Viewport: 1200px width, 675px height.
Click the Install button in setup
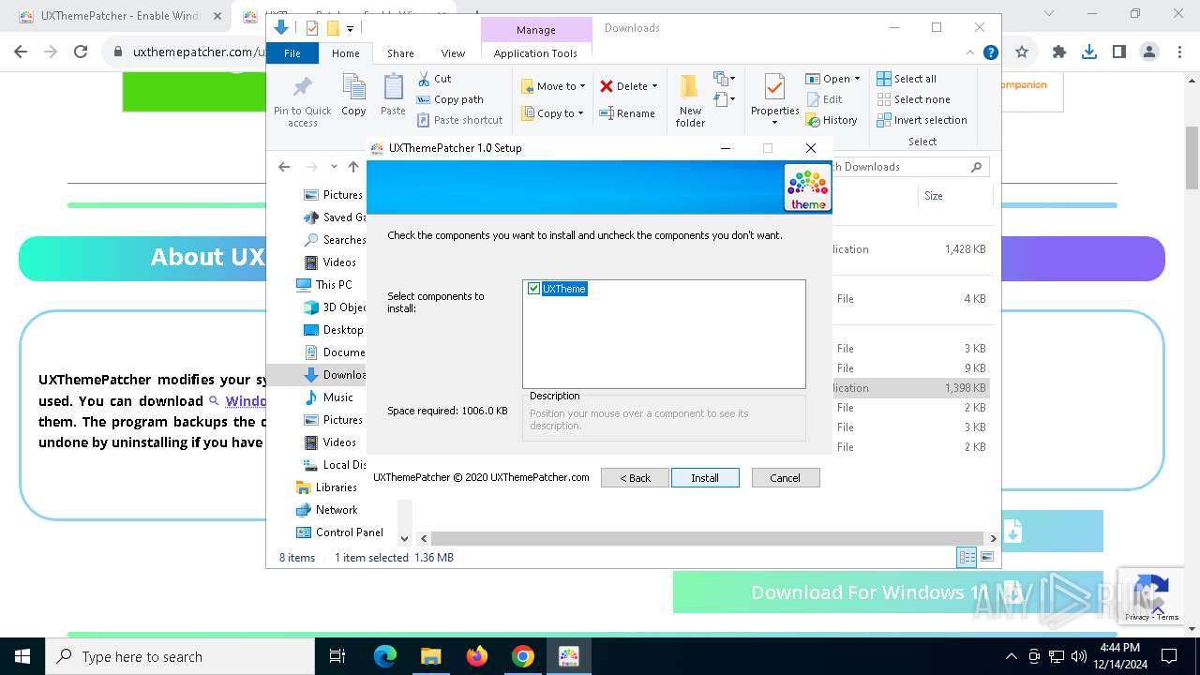point(705,478)
